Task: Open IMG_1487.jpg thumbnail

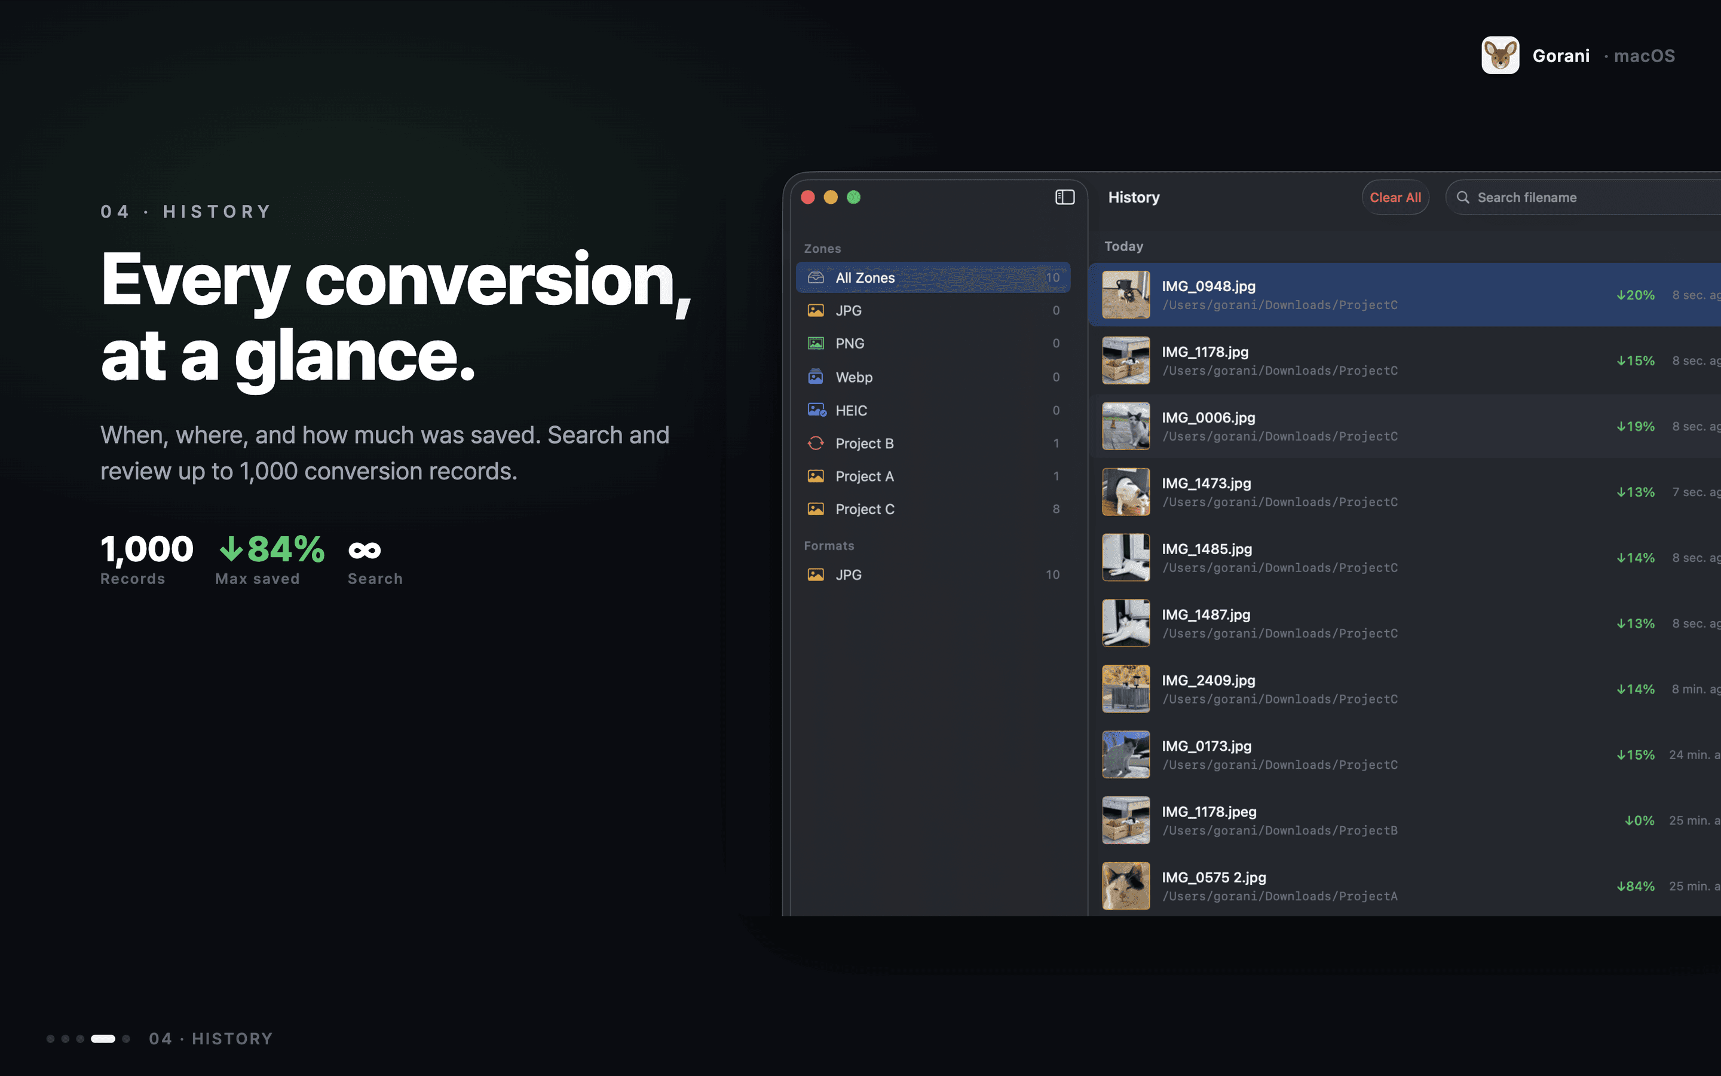Action: 1126,623
